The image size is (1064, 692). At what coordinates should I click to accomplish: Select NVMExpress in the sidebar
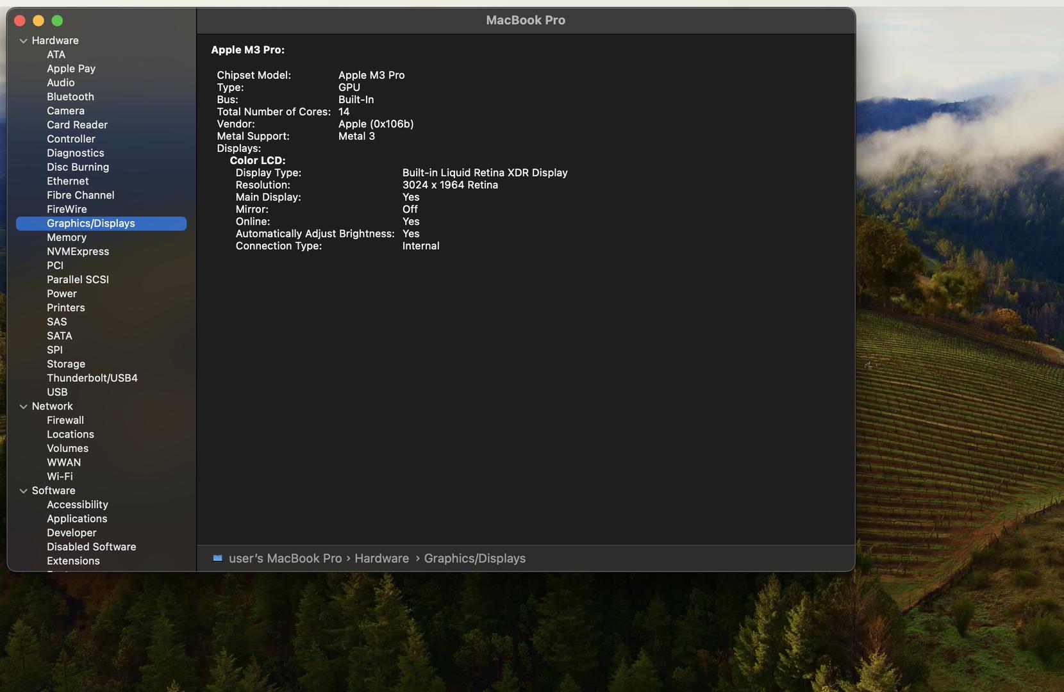(x=78, y=252)
